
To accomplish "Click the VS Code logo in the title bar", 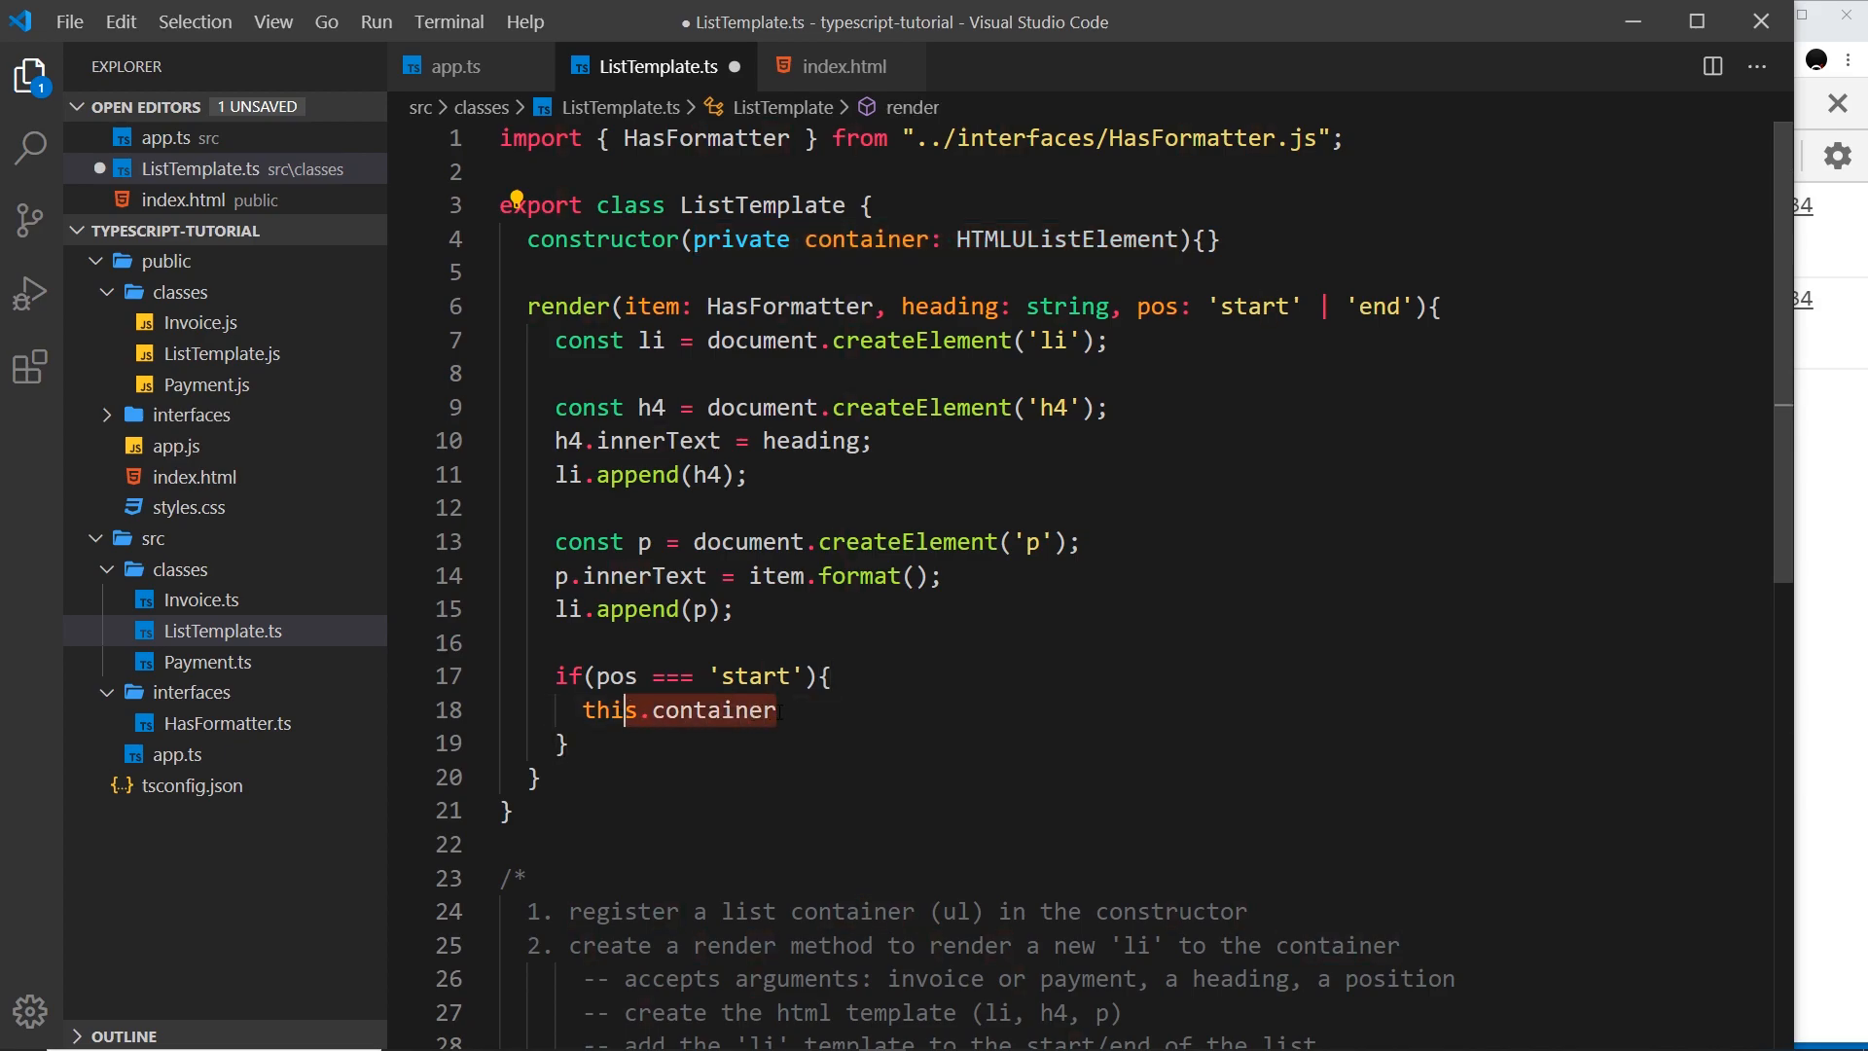I will [x=20, y=21].
